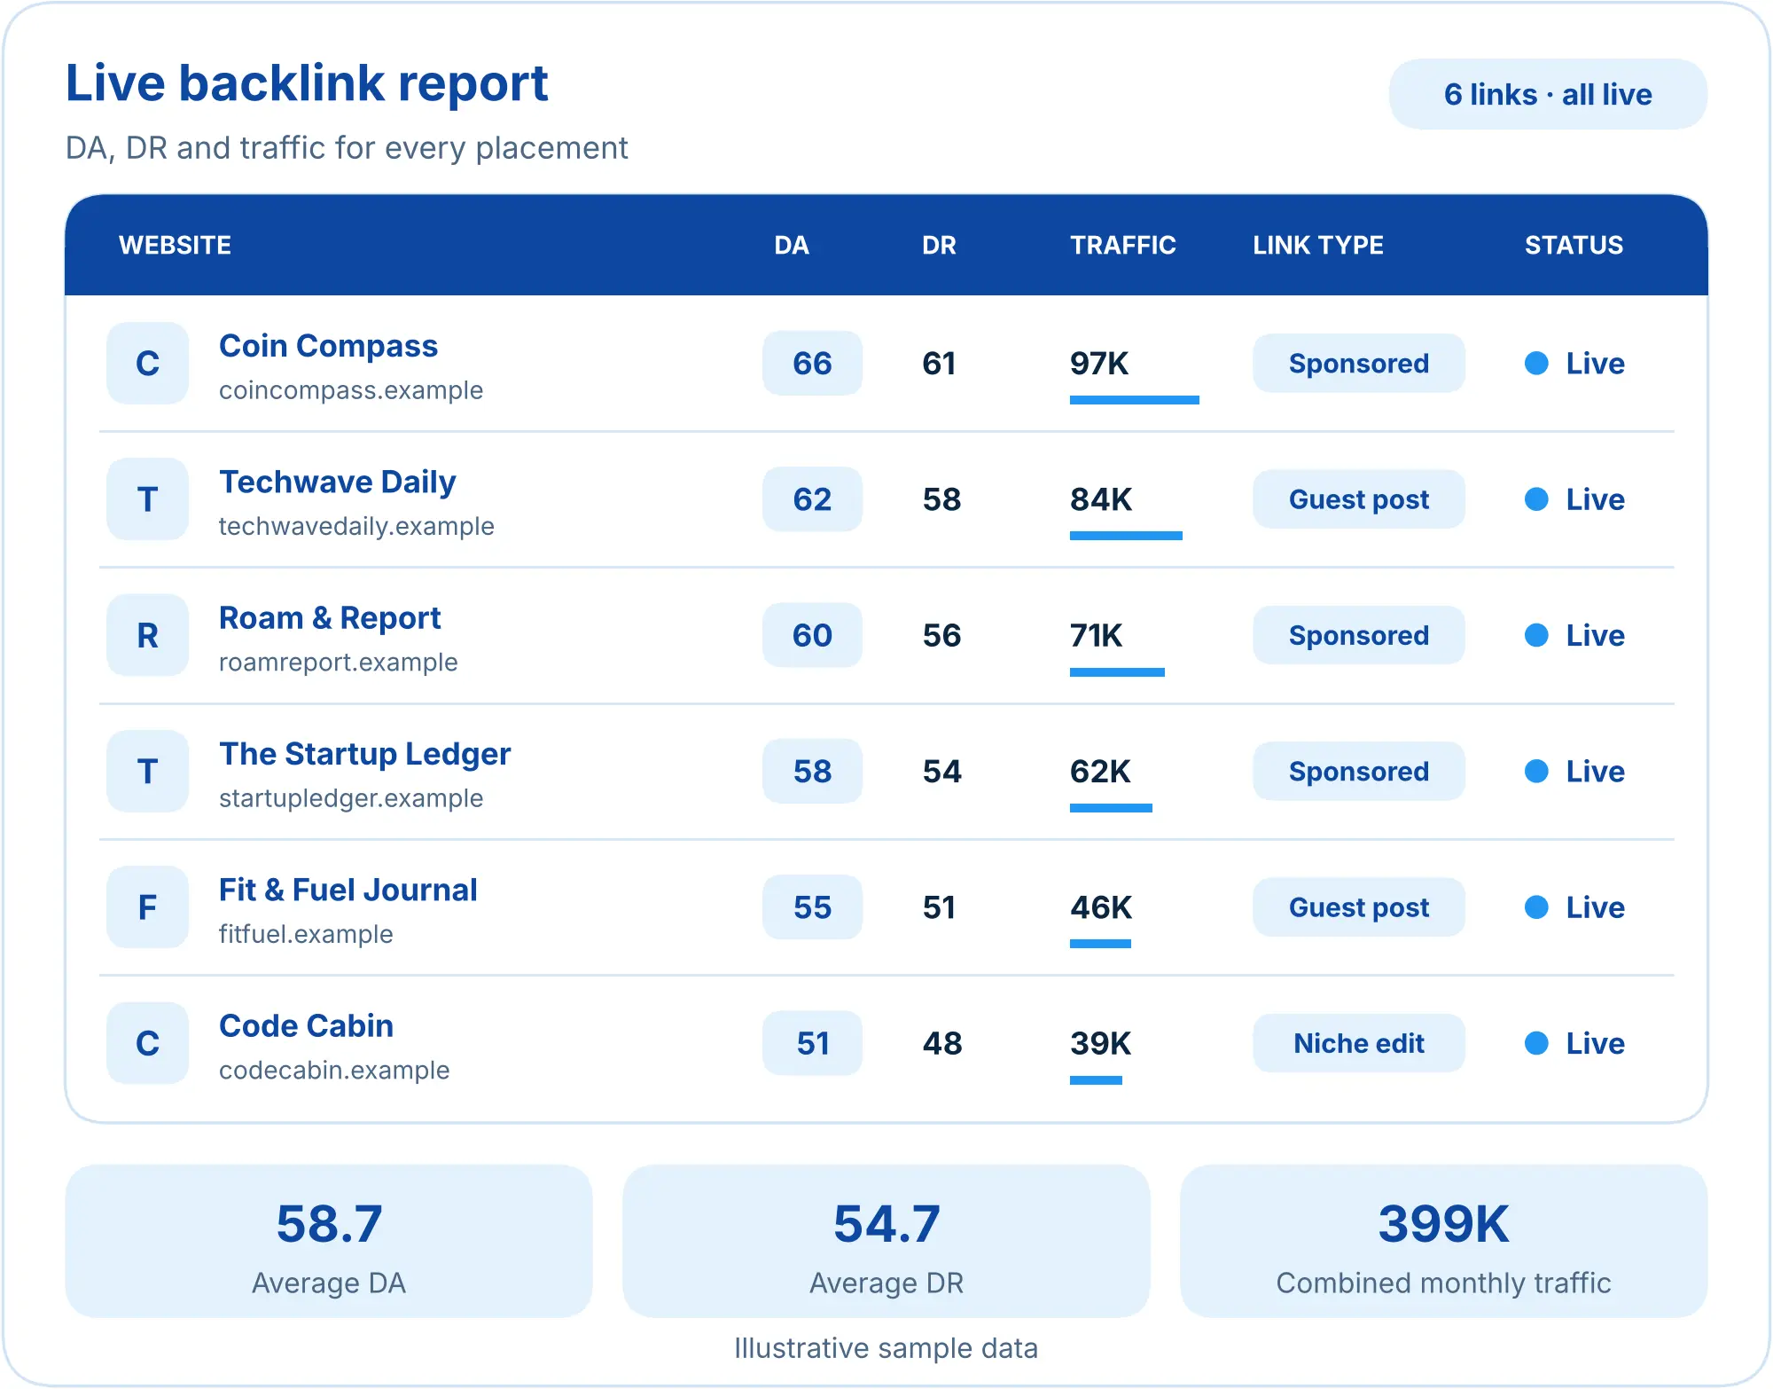Click the 39K traffic bar for Code Cabin
The image size is (1773, 1389).
pos(1096,1080)
